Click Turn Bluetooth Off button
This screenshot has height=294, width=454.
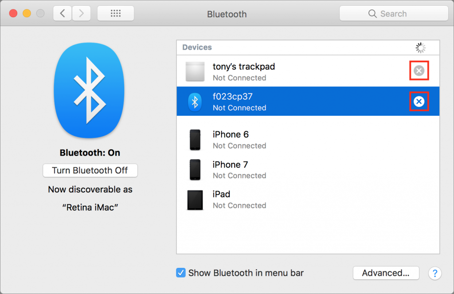[90, 170]
